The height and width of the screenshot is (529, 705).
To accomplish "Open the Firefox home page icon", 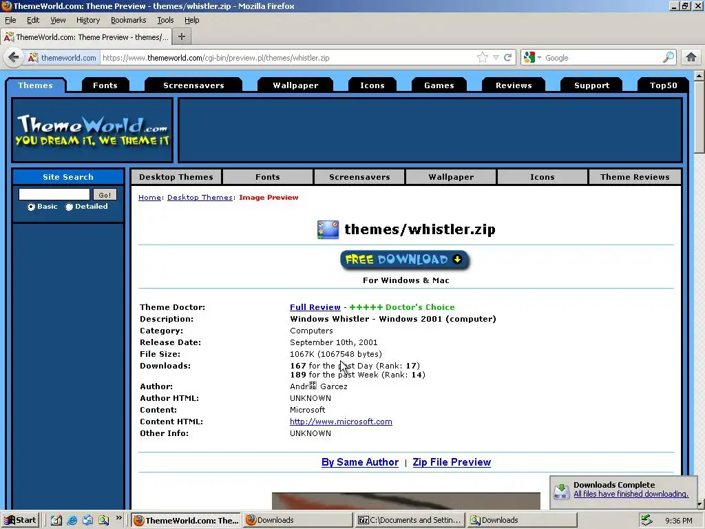I will pos(691,58).
